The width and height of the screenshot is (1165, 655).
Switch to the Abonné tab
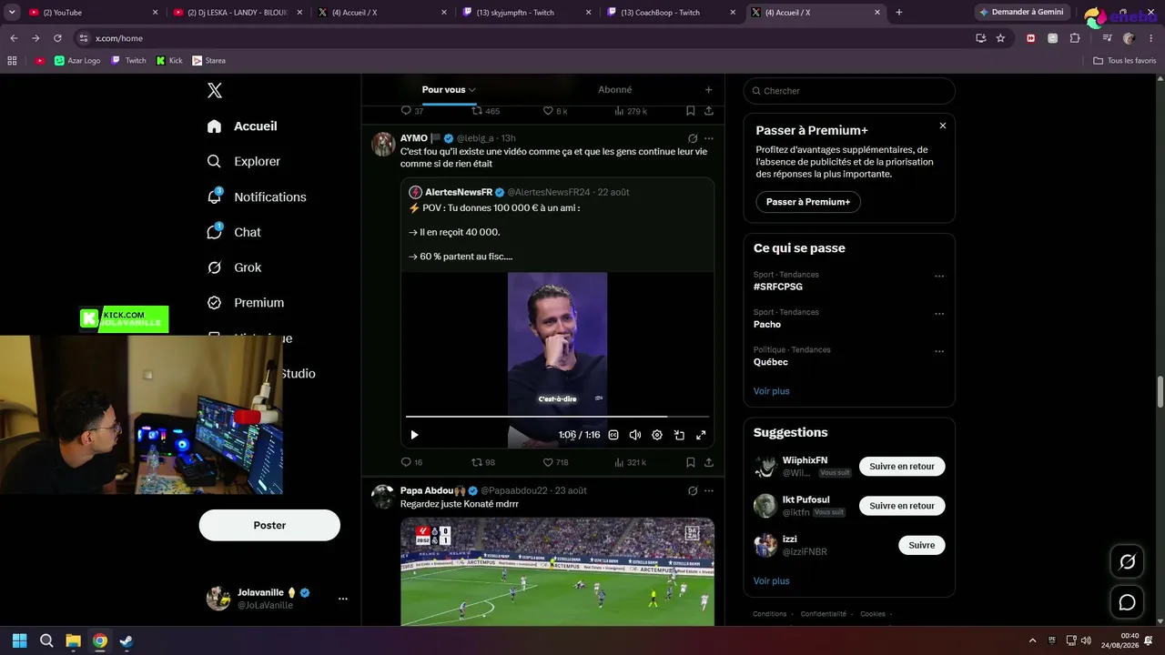(x=614, y=90)
